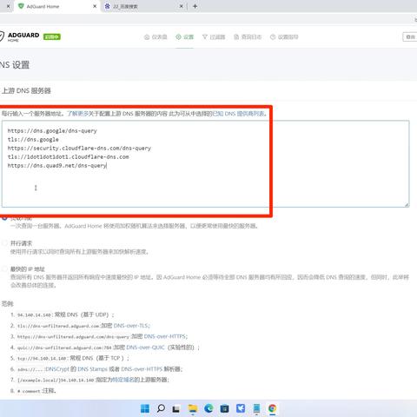
Task: Open the Dashboard (仪表盘) nav item
Action: click(156, 37)
